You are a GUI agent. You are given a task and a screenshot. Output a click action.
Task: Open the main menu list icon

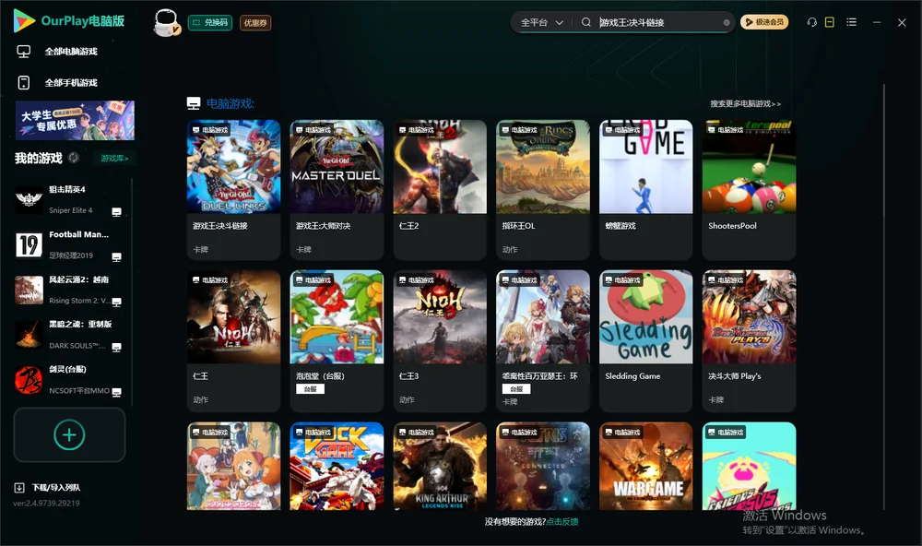851,22
